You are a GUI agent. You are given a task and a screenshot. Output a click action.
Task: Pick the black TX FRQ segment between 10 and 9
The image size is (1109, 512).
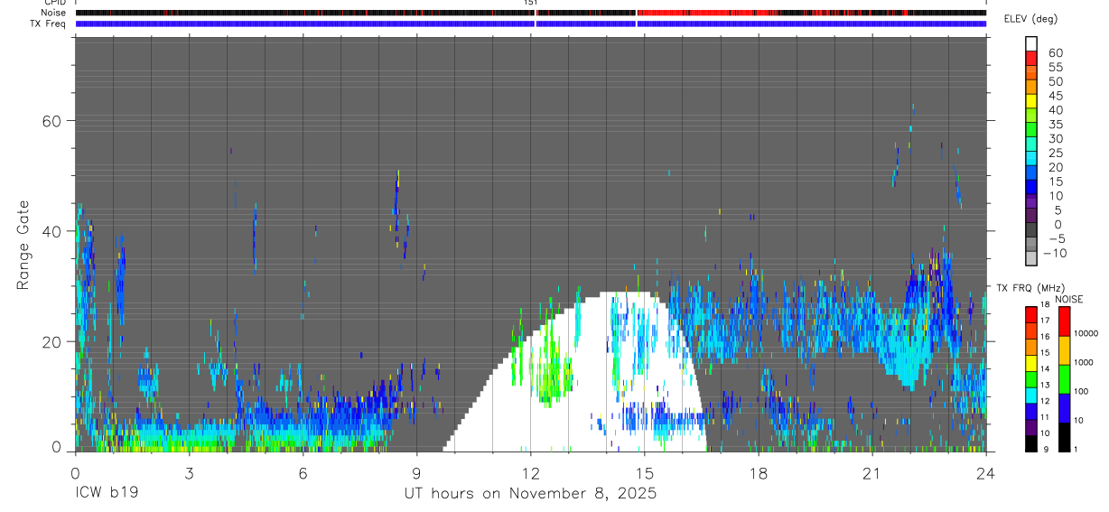(x=1031, y=444)
